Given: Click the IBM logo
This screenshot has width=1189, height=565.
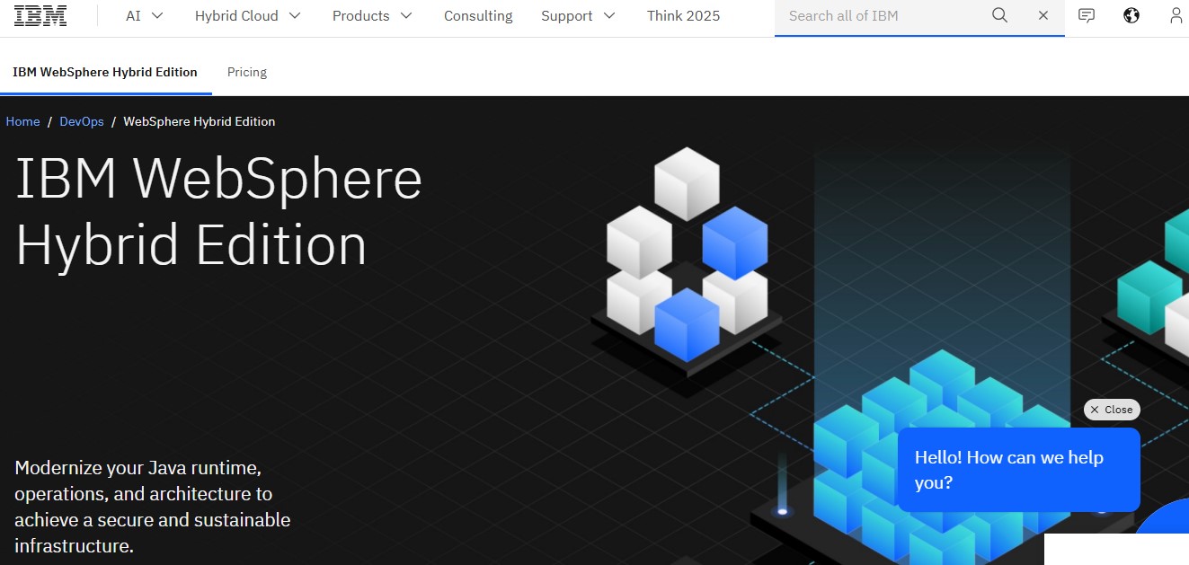Looking at the screenshot, I should [40, 14].
